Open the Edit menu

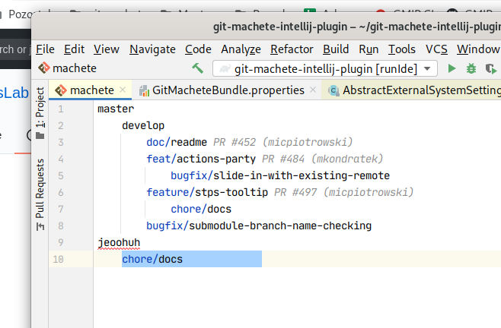click(74, 49)
